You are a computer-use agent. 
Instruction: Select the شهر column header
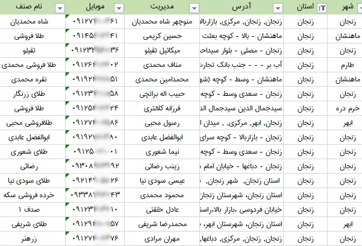pyautogui.click(x=348, y=7)
